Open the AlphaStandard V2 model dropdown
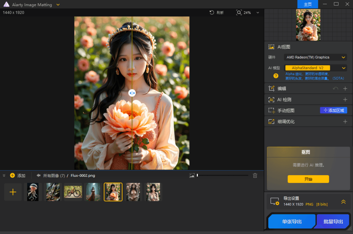 (x=315, y=68)
